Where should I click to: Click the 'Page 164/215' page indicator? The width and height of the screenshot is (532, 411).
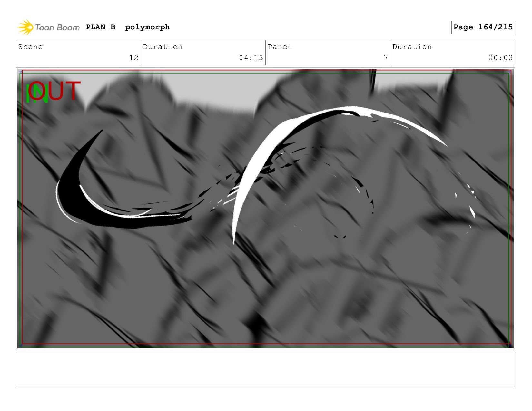(483, 27)
